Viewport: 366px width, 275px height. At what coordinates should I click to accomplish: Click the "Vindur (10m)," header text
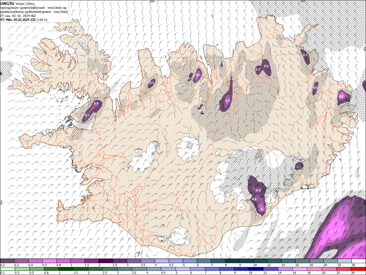[x=25, y=4]
